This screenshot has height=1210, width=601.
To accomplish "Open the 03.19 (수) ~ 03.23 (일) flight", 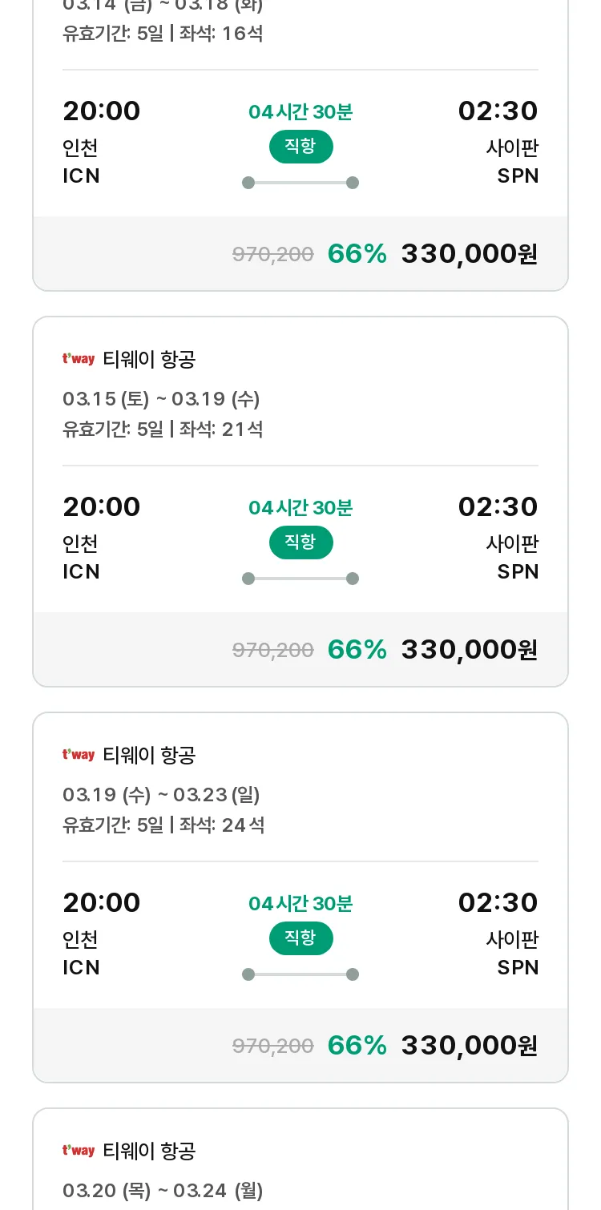I will [x=300, y=897].
